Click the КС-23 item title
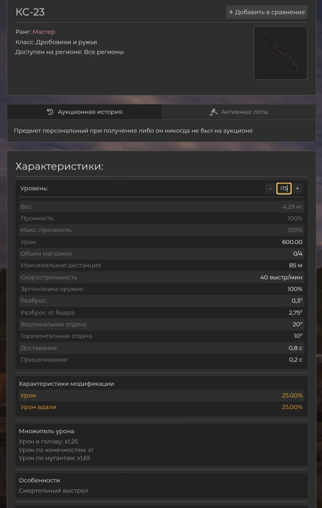 click(30, 12)
